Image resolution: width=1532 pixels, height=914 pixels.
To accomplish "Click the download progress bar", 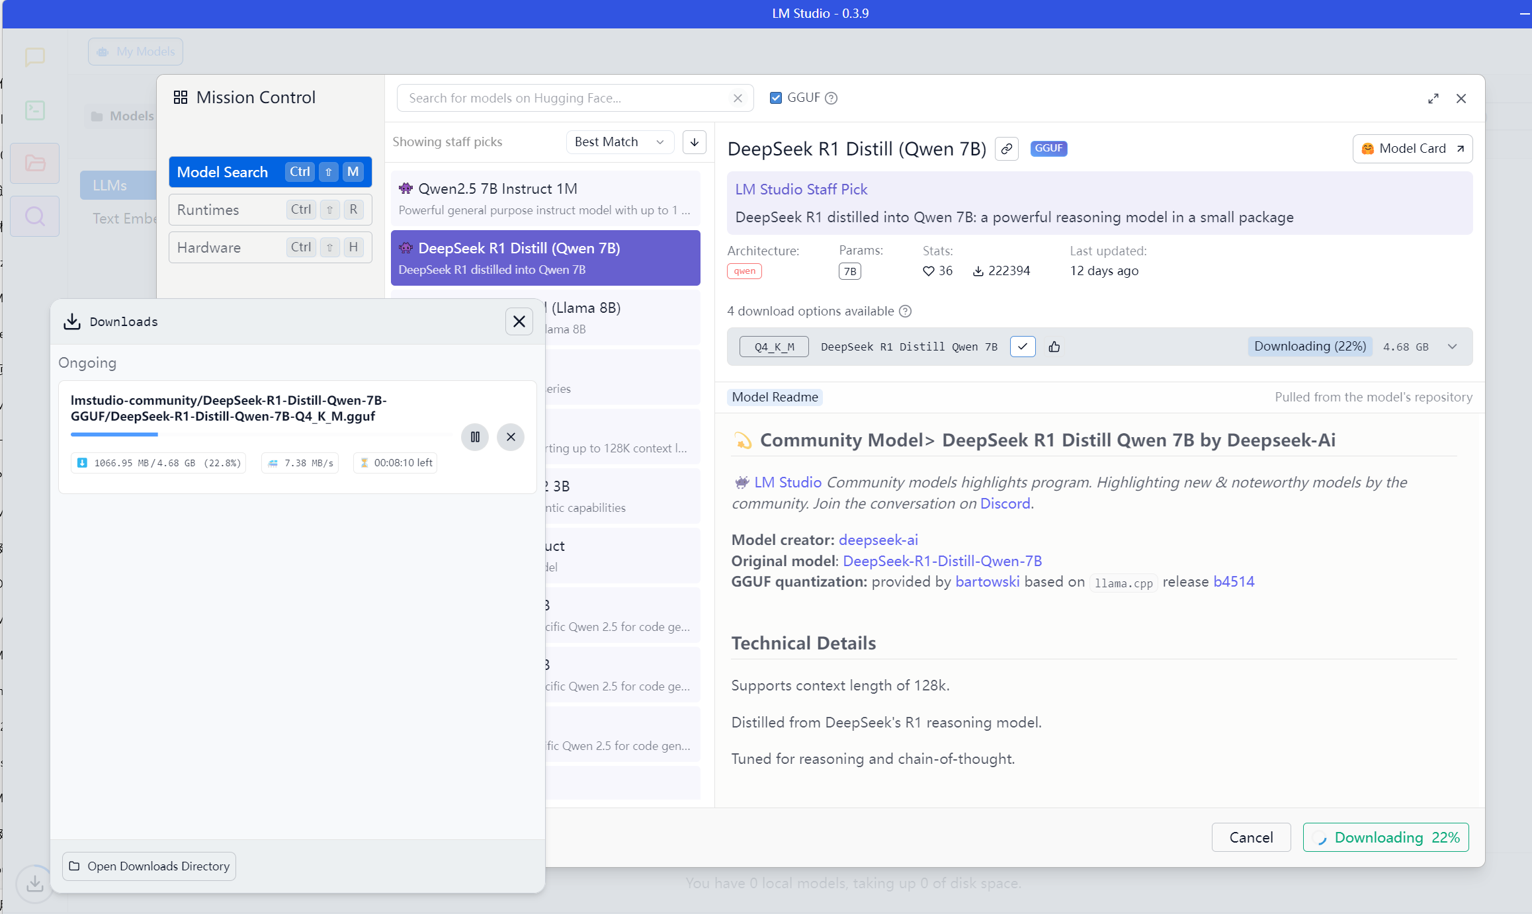I will (261, 435).
